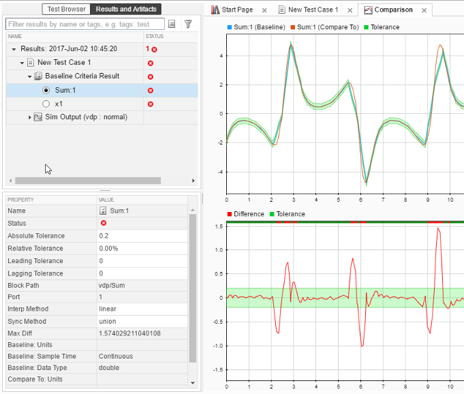Expand the Sim Output (vdp : normal) node
This screenshot has height=394, width=464.
pos(29,117)
